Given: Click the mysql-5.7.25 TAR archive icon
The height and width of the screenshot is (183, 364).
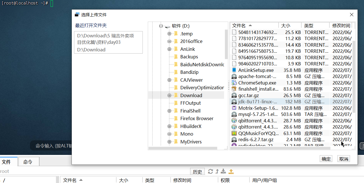Looking at the screenshot, I should pos(234,114).
